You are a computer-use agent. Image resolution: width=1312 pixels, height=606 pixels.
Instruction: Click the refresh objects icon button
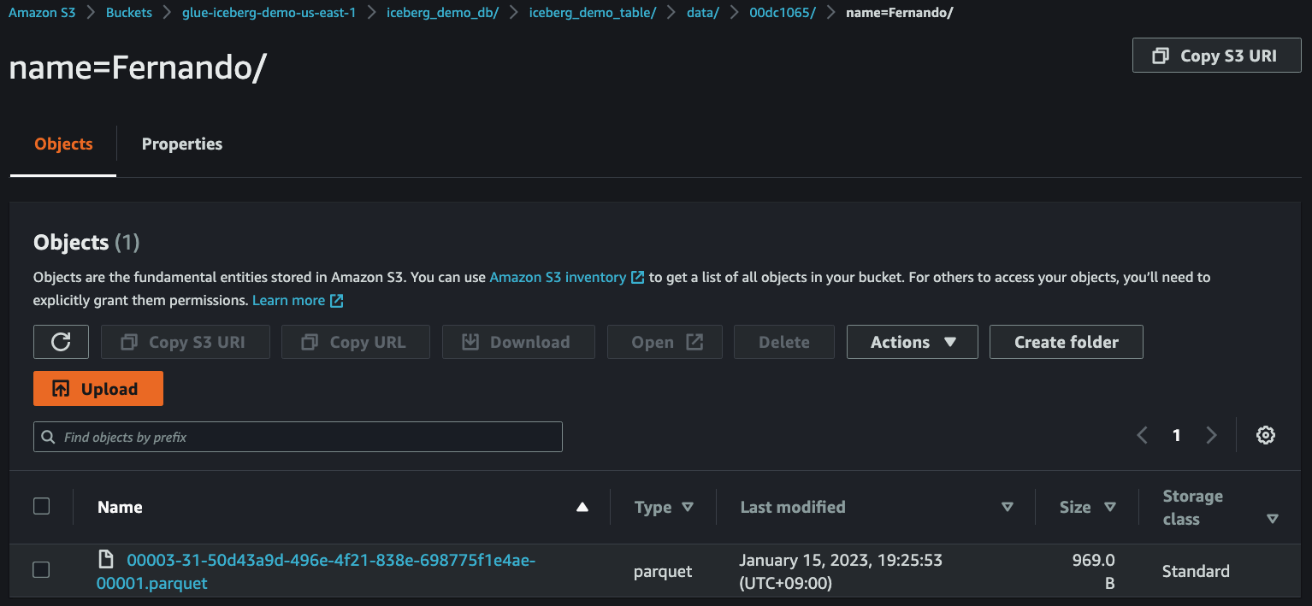[x=61, y=342]
